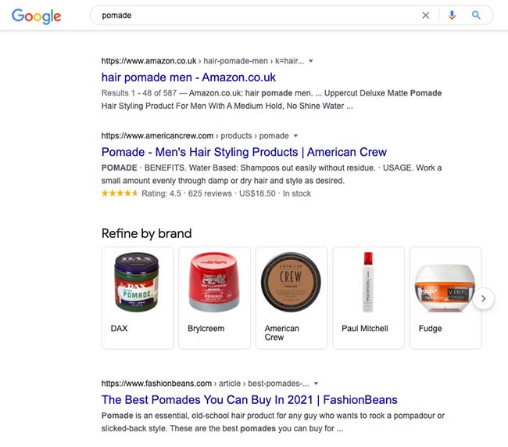Click the Brylcreem product image
This screenshot has height=447, width=508.
tap(213, 282)
